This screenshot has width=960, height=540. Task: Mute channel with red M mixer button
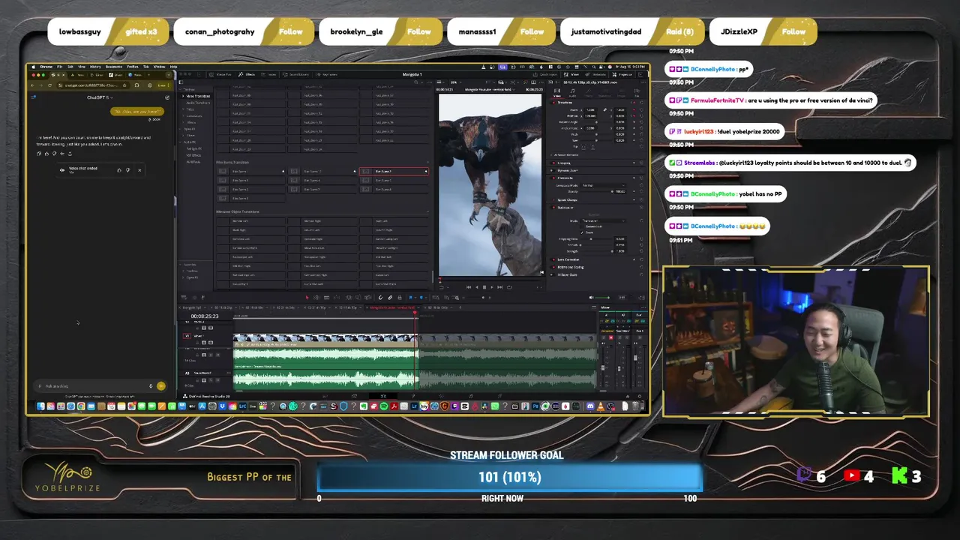click(x=610, y=337)
